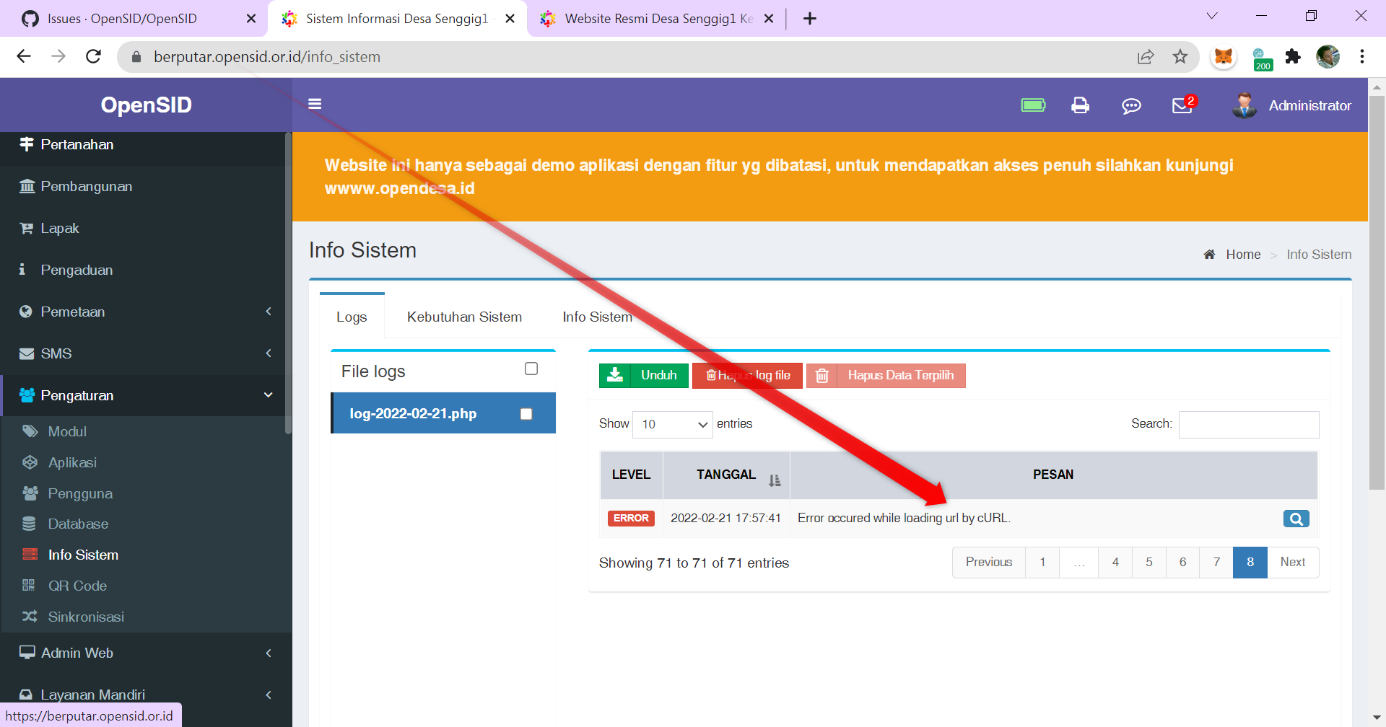The width and height of the screenshot is (1386, 727).
Task: Go to Home via the breadcrumb link
Action: 1243,254
